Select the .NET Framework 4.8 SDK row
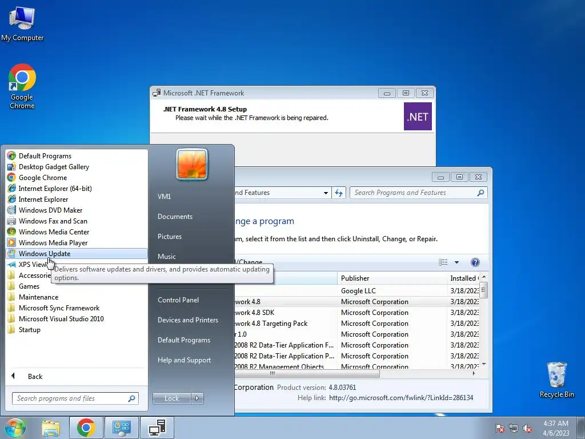The height and width of the screenshot is (439, 585). point(358,313)
